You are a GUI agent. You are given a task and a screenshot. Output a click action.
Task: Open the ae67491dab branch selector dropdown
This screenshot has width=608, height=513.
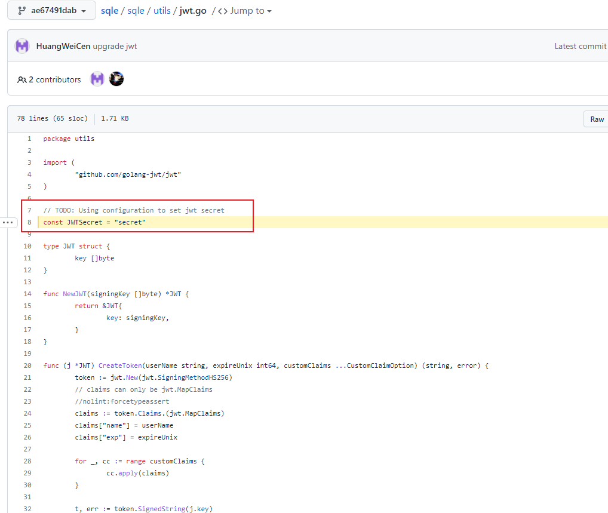(x=51, y=11)
